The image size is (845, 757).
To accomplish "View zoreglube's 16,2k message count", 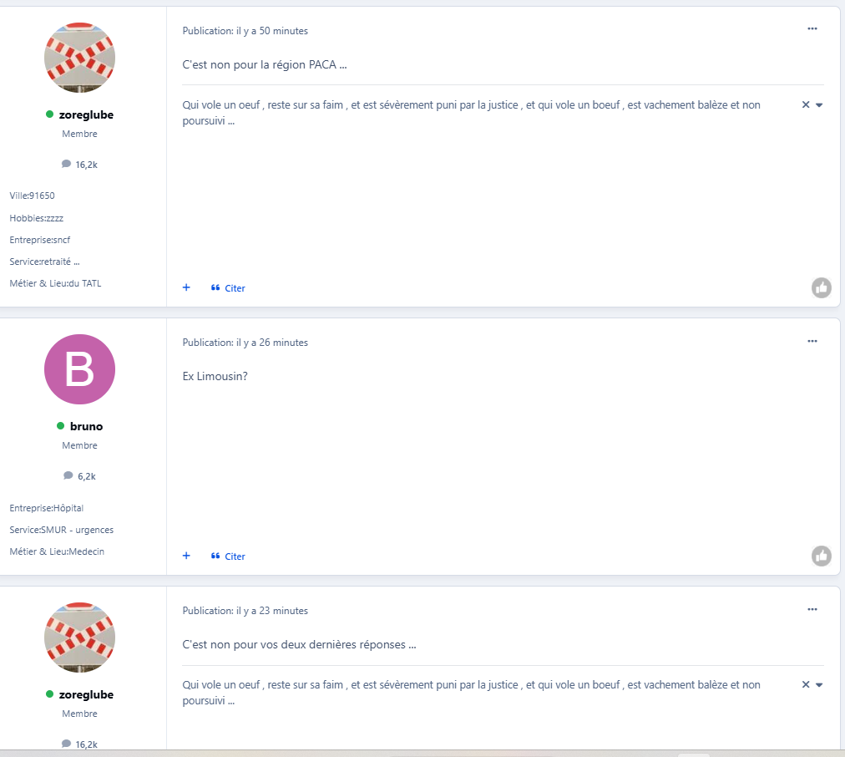I will click(x=80, y=165).
